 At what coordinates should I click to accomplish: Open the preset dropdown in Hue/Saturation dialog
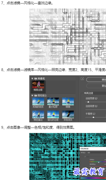tap(96, 153)
